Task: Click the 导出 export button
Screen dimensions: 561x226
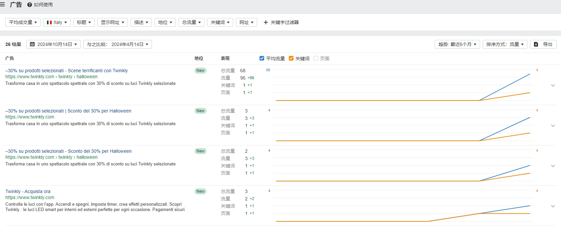Action: click(543, 44)
